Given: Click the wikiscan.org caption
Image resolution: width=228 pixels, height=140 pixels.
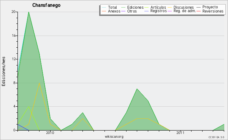Looking at the screenshot, I should coord(114,137).
